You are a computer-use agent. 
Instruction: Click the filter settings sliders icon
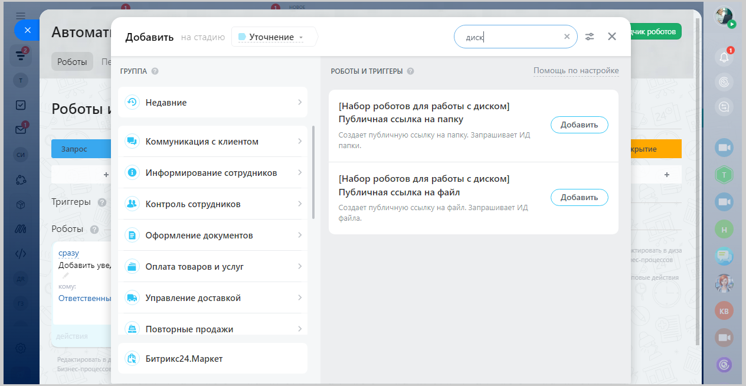pyautogui.click(x=590, y=37)
